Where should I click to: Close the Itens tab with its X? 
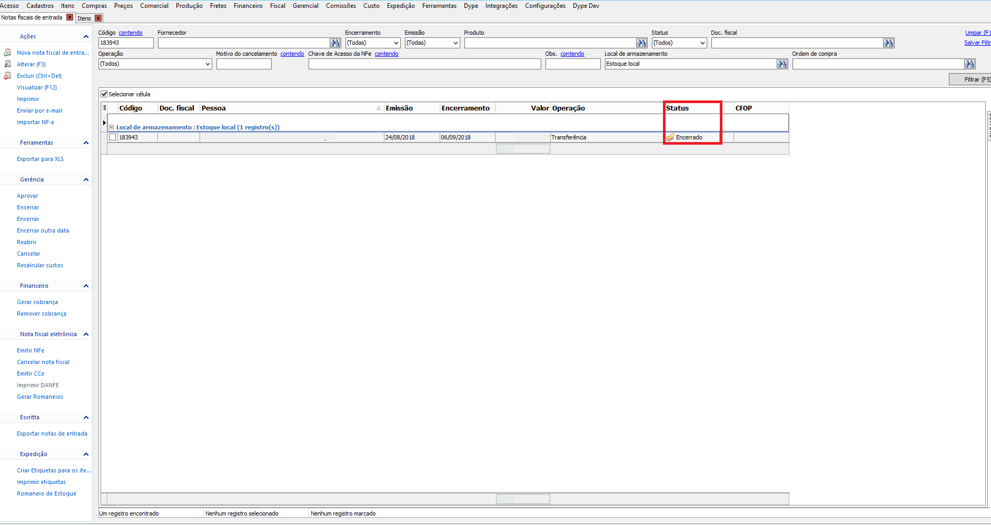coord(98,18)
